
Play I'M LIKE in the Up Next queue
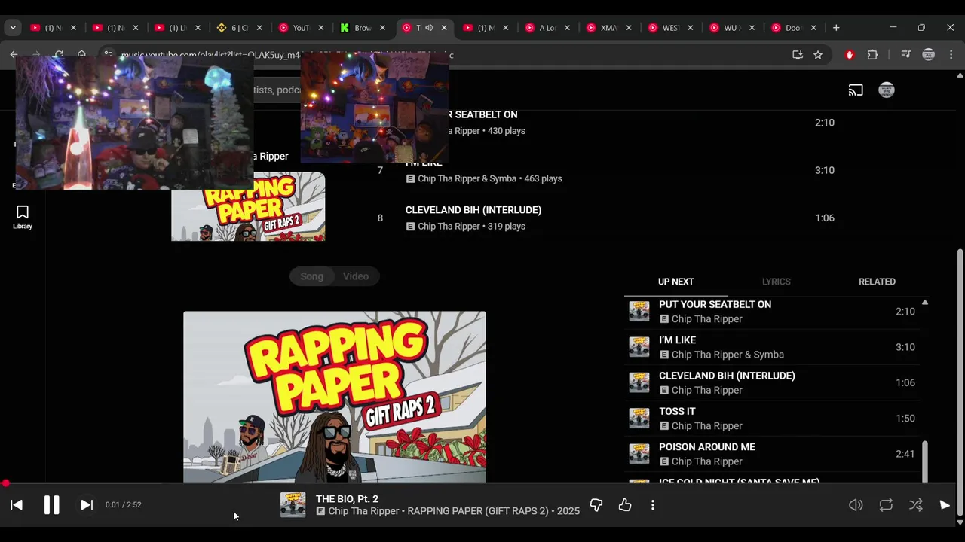[x=772, y=347]
